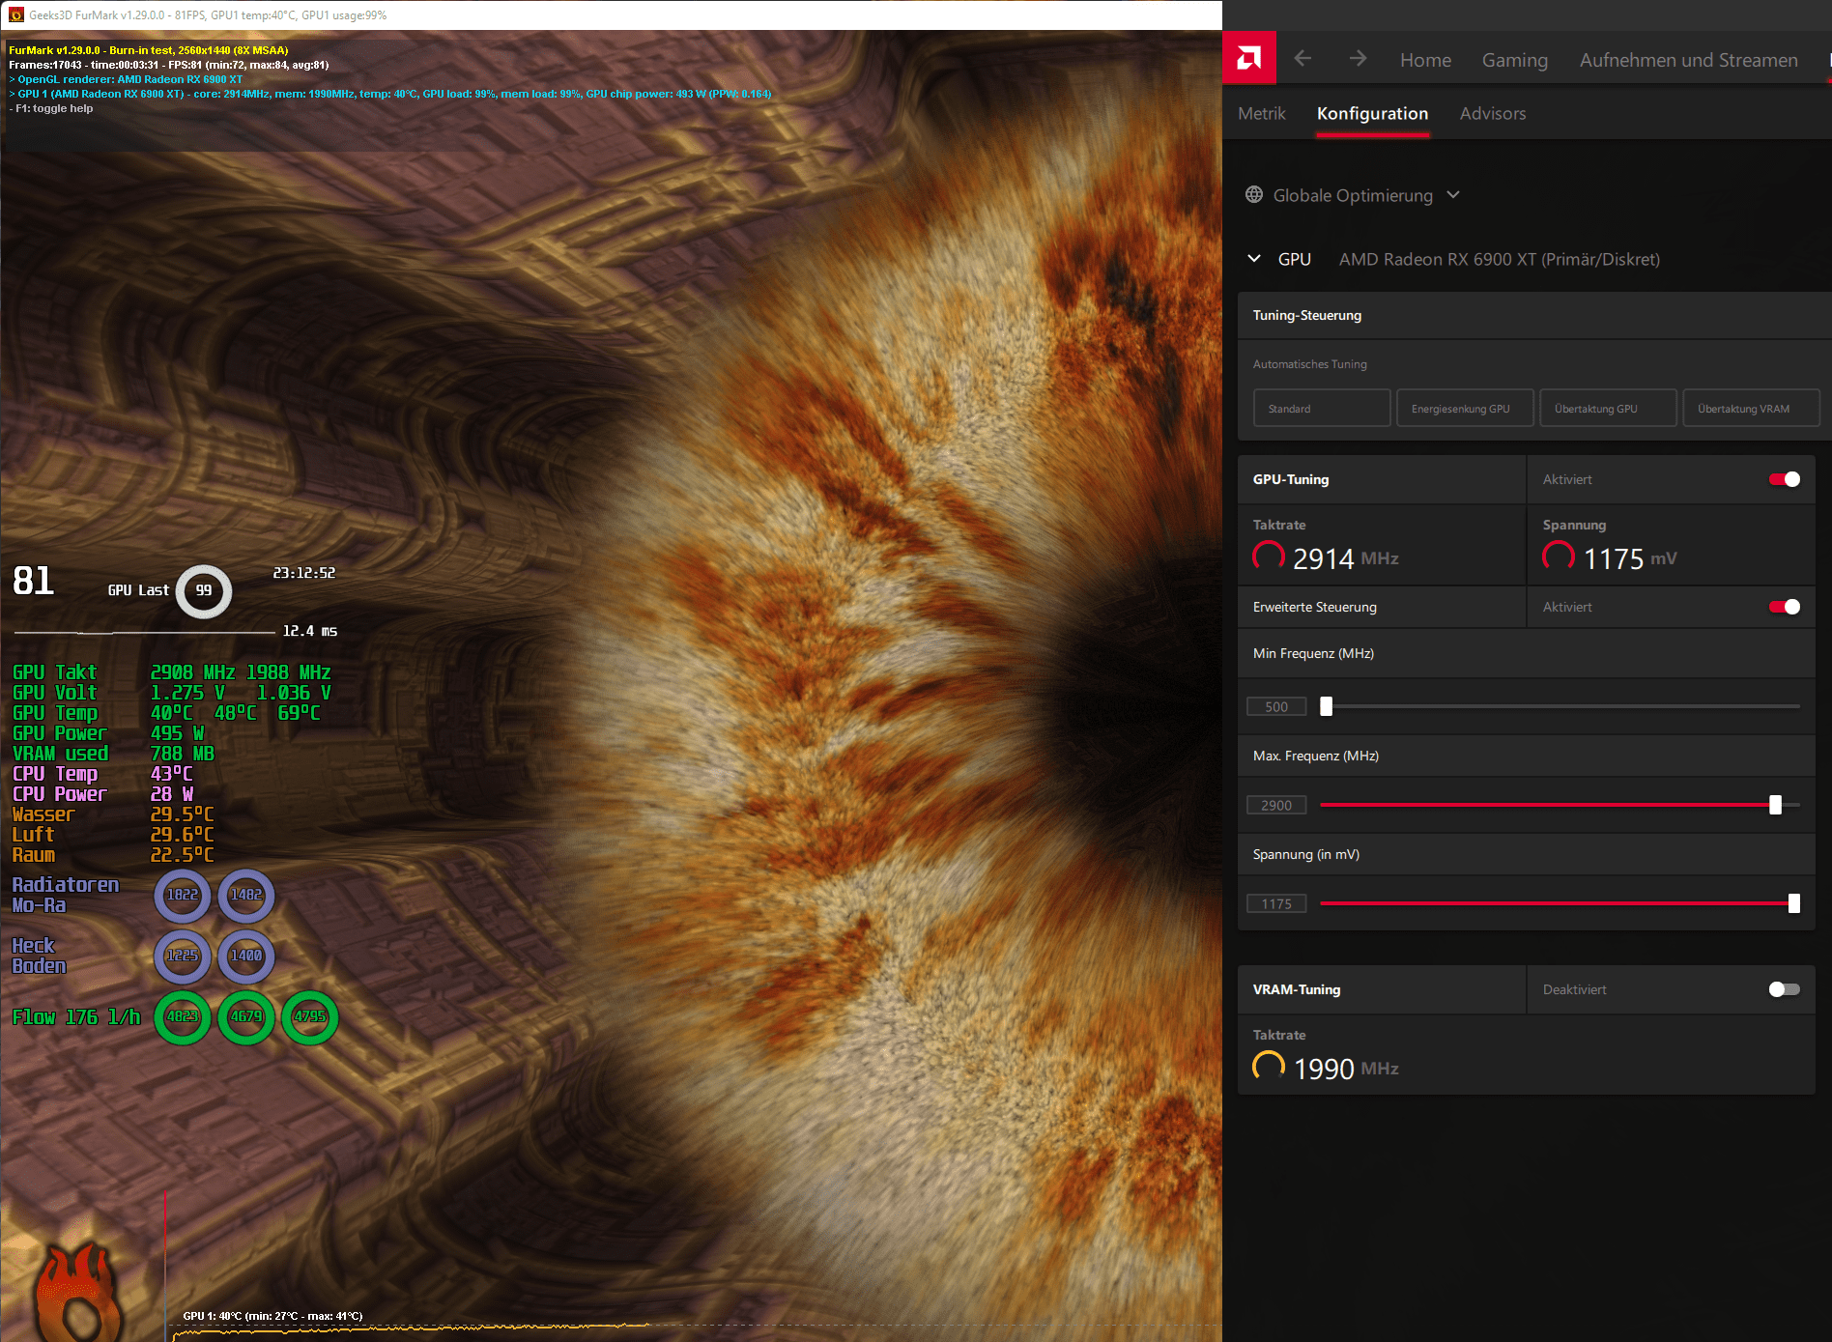Click the Spannung 1175 input field
This screenshot has height=1342, width=1832.
tap(1276, 903)
